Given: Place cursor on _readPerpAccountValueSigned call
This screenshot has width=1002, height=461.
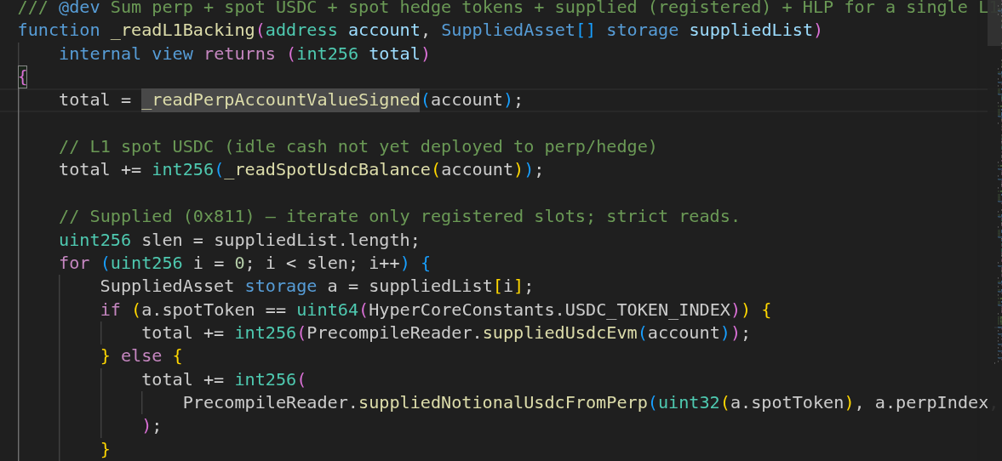Looking at the screenshot, I should coord(281,100).
